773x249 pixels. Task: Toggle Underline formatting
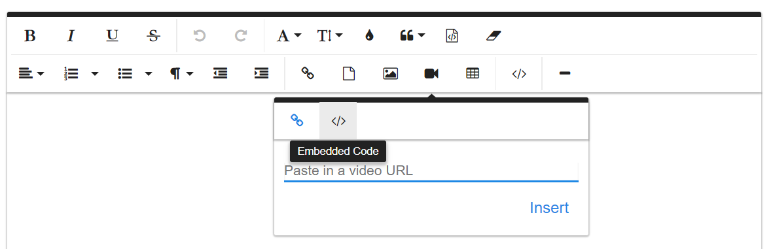point(113,36)
